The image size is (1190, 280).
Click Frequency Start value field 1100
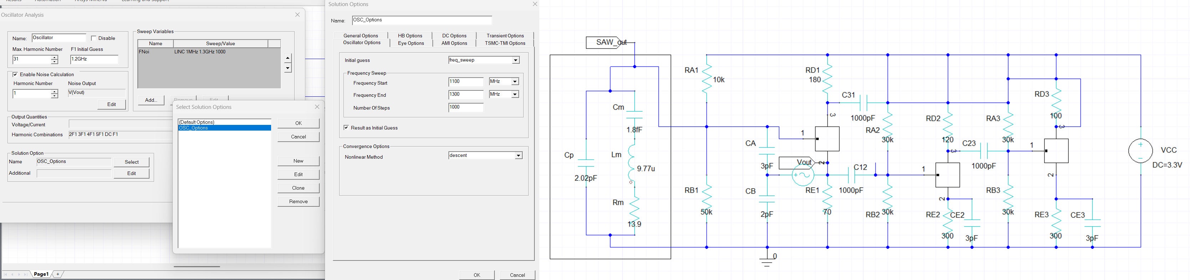click(x=466, y=81)
